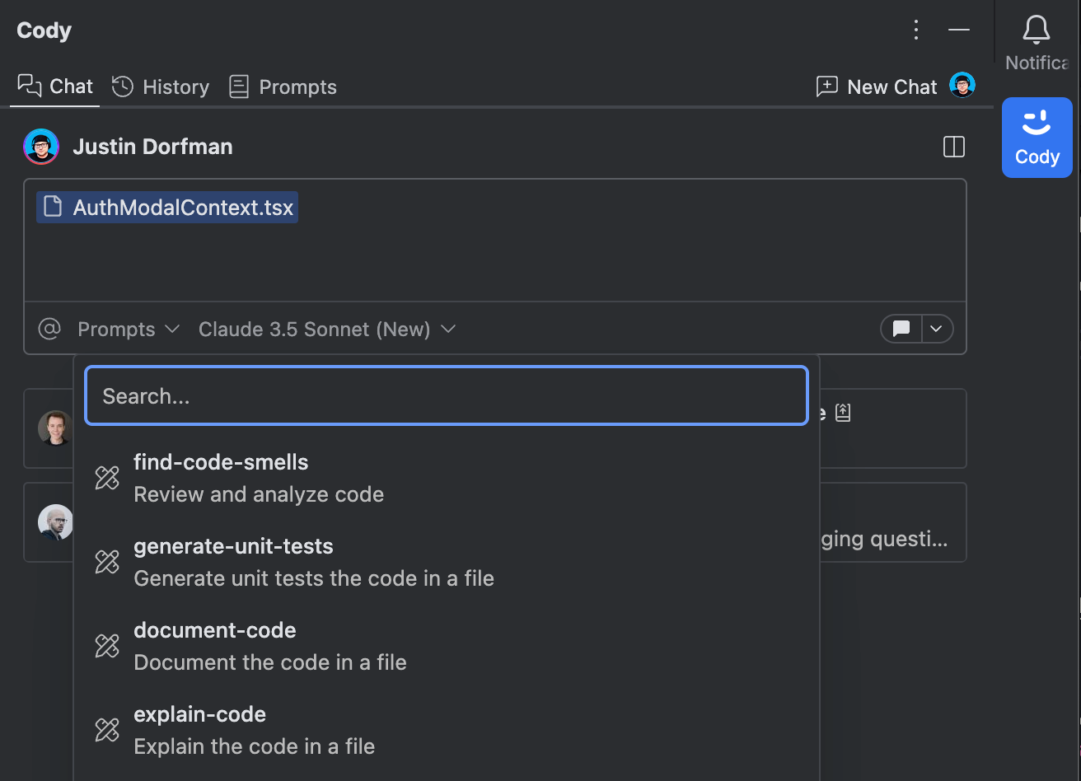Image resolution: width=1081 pixels, height=781 pixels.
Task: Click the file icon in AuthModalContext.tsx chip
Action: [x=53, y=206]
